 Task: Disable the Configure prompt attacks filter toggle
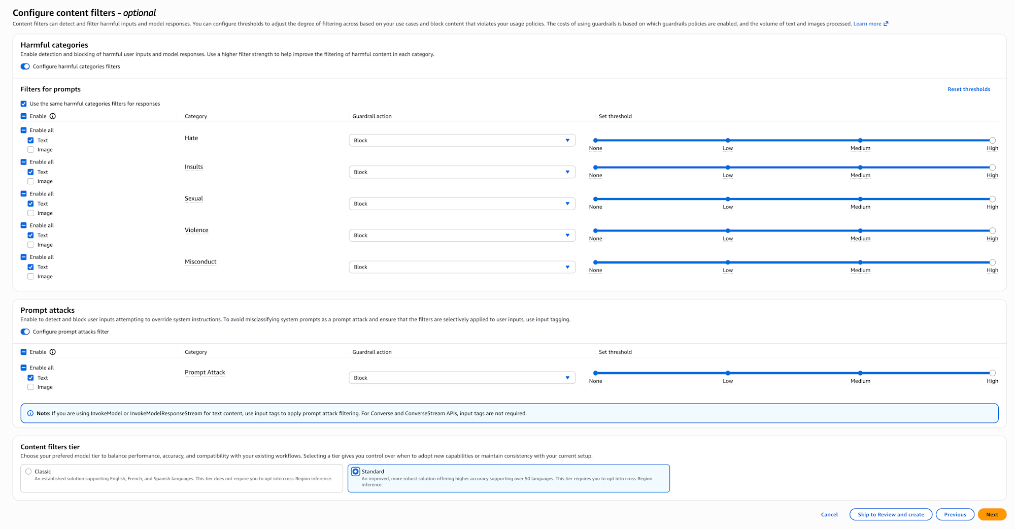(x=25, y=332)
